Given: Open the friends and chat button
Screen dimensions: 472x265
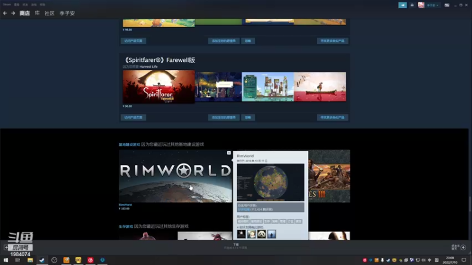Looking at the screenshot, I should pos(459,247).
